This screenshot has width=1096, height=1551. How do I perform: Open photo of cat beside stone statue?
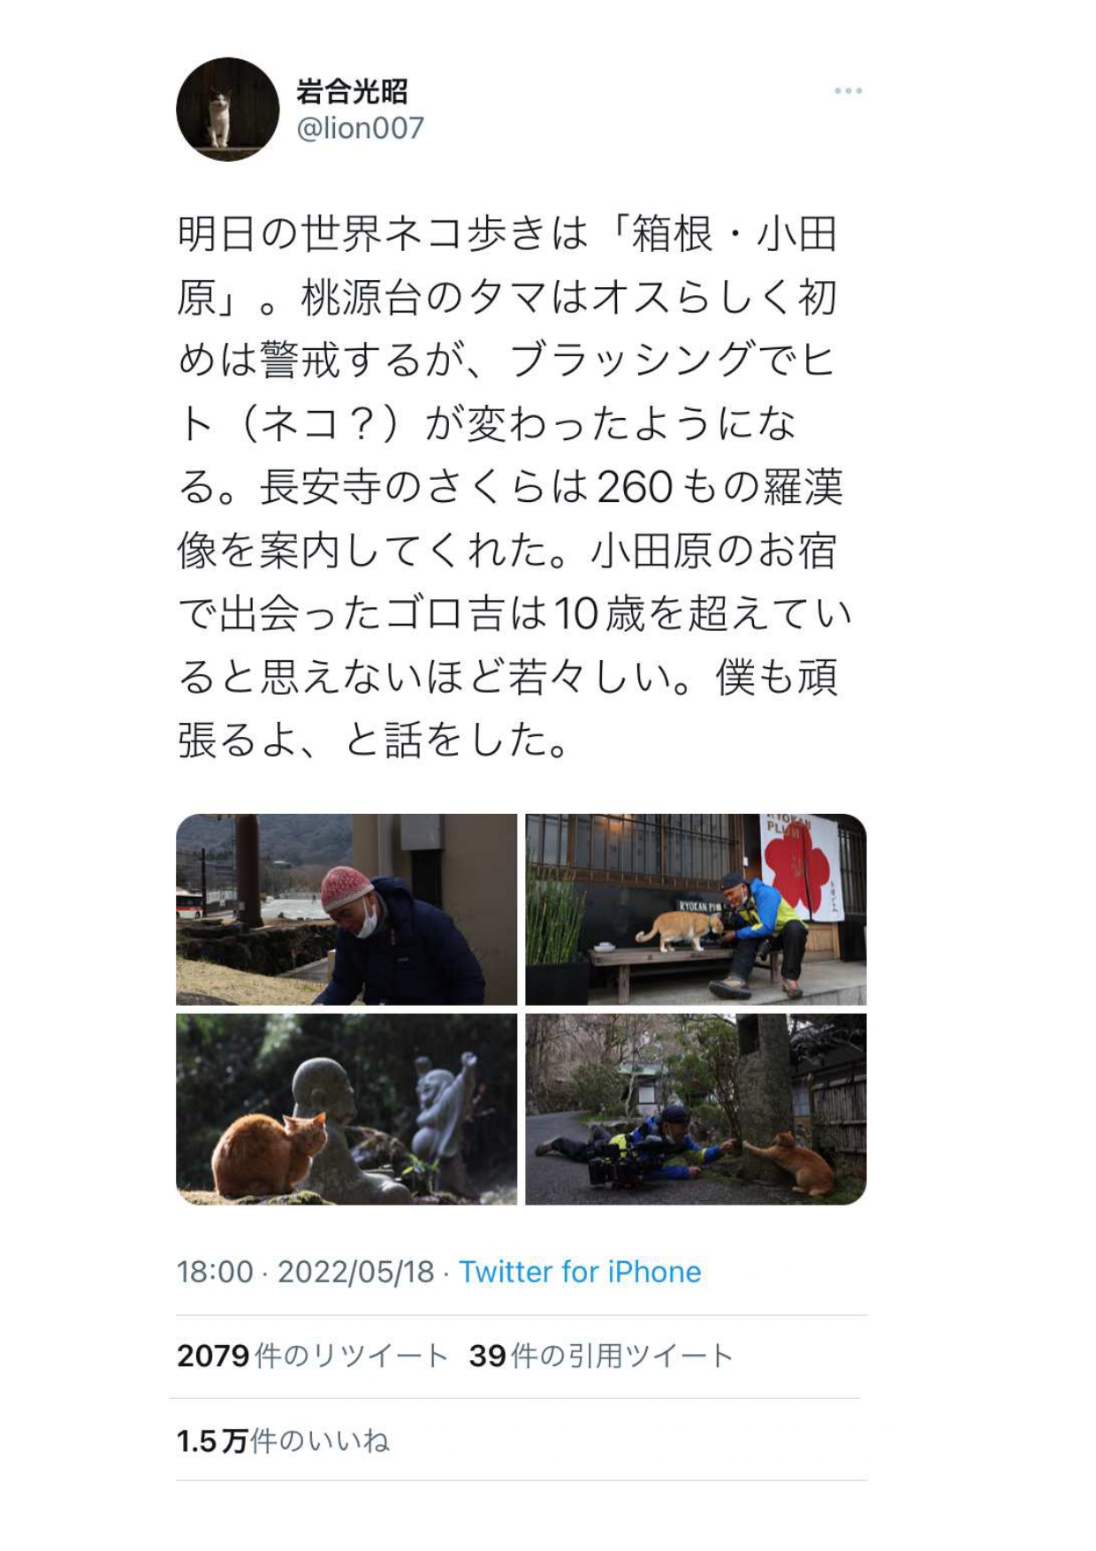coord(346,1109)
